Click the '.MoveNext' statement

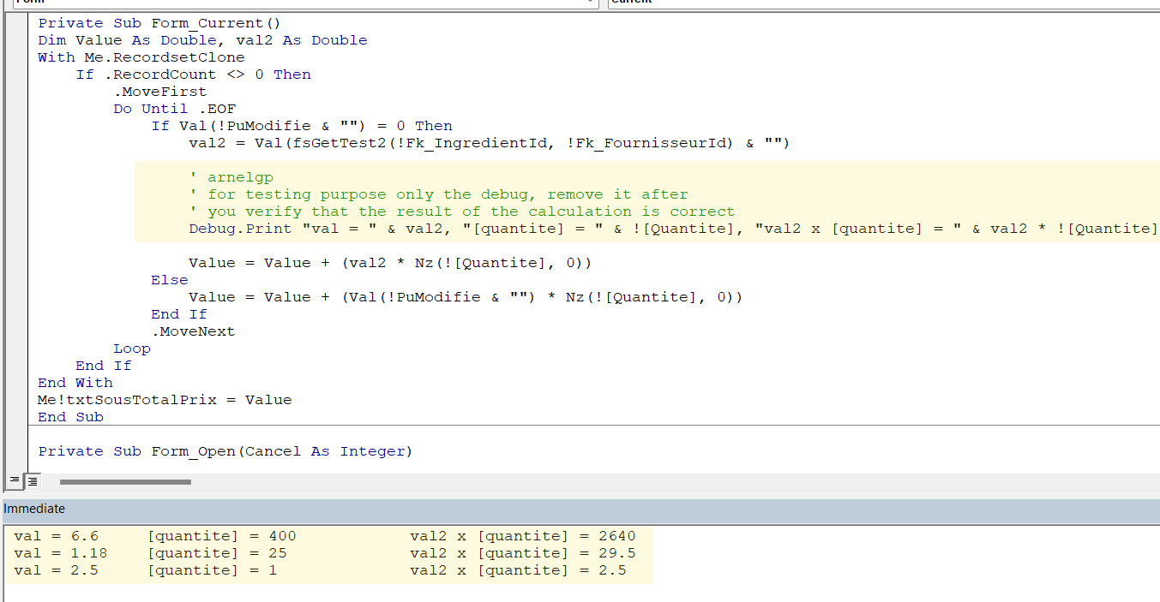point(193,331)
